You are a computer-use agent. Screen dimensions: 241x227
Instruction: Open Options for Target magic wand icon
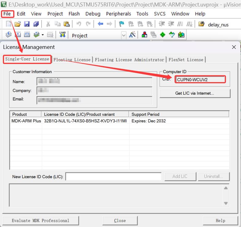tap(132, 34)
